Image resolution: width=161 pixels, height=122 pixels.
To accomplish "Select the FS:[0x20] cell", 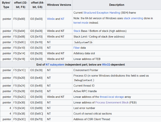I will click(x=21, y=78).
